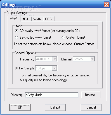The width and height of the screenshot is (111, 115).
Task: Click the Stereo channel value
Action: click(78, 59)
